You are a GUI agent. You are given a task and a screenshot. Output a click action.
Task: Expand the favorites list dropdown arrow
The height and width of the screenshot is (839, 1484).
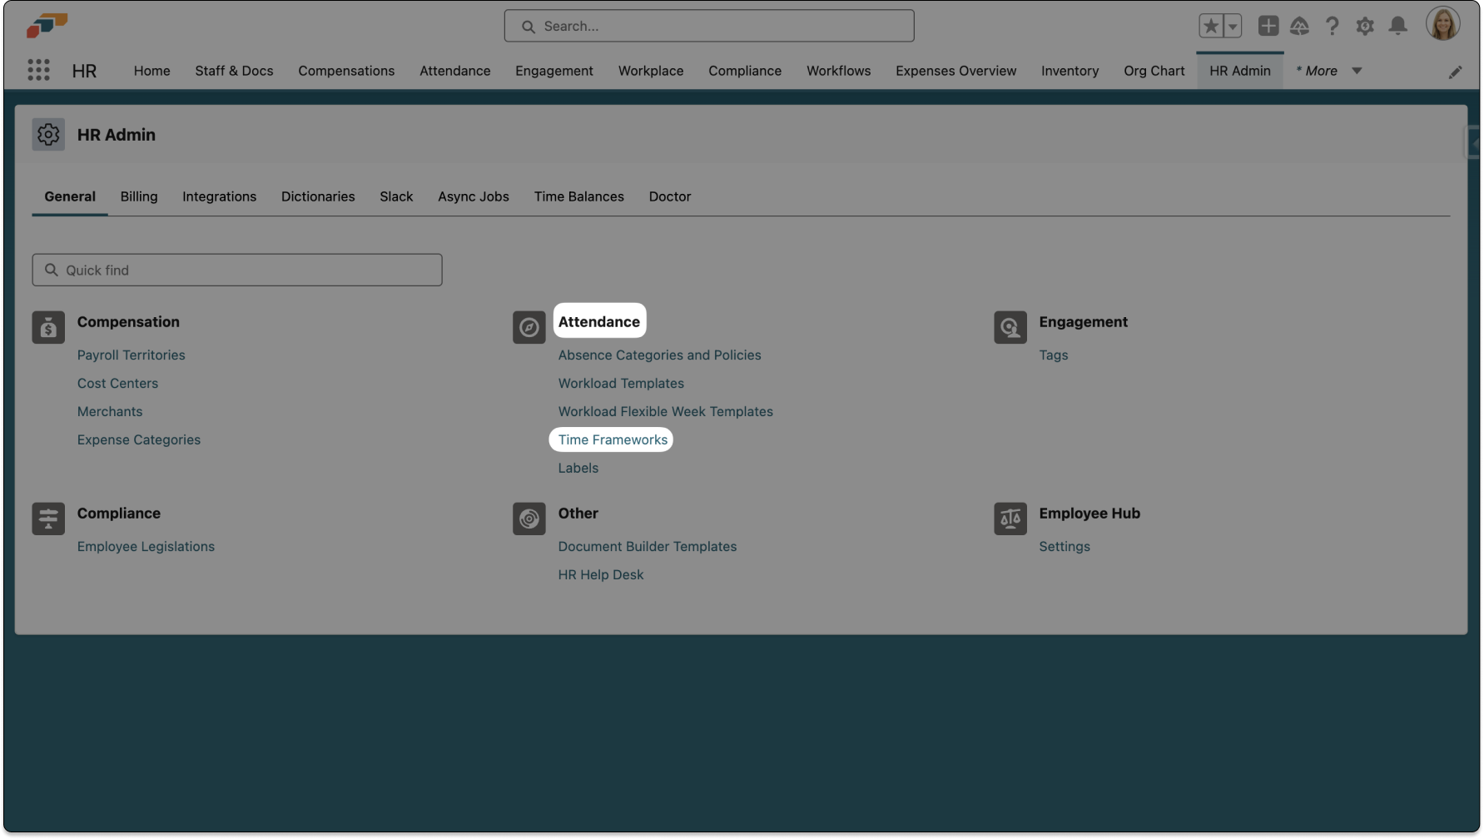tap(1233, 27)
